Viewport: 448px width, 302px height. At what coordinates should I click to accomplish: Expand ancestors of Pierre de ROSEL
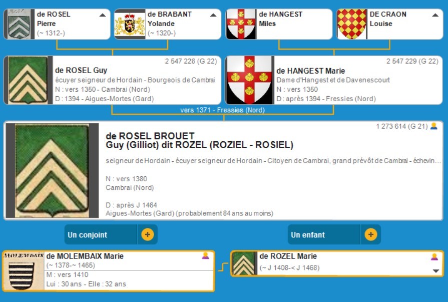pyautogui.click(x=103, y=15)
